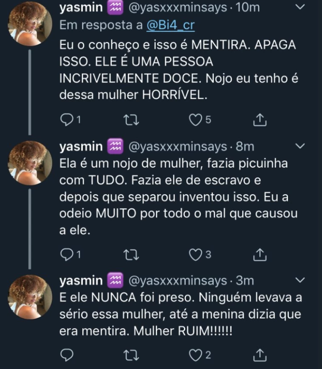Viewport: 322px width, 369px height.
Task: Share the first tweet ending in HORRÍVEL
Action: coord(260,121)
